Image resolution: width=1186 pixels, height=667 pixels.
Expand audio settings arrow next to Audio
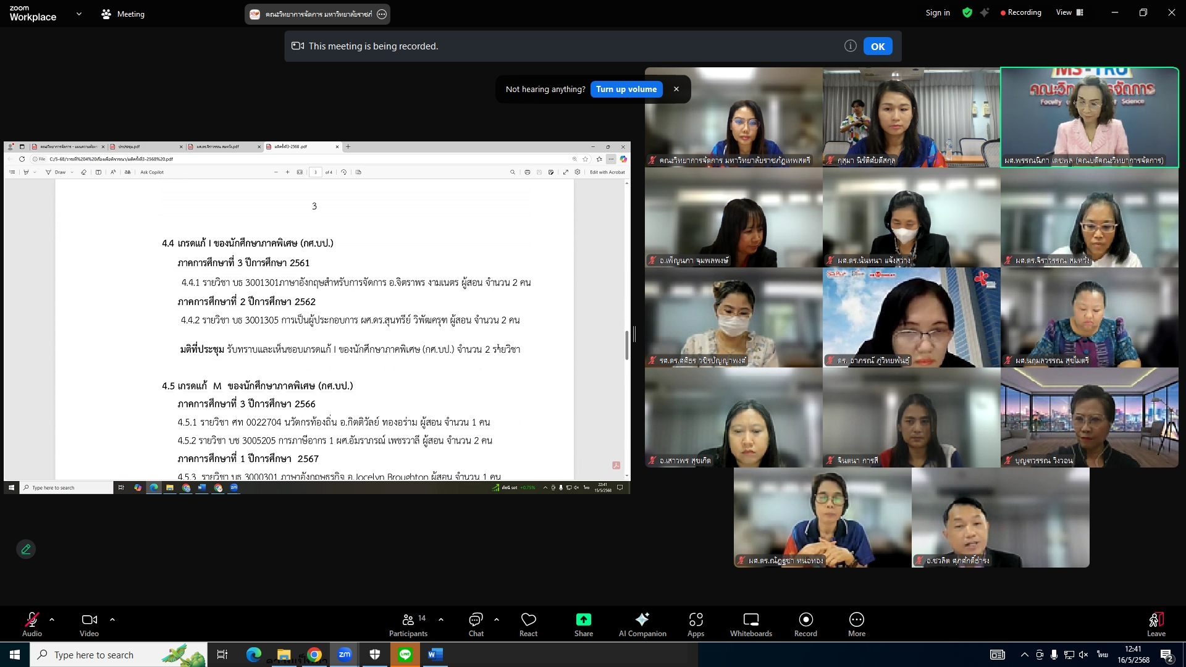52,619
